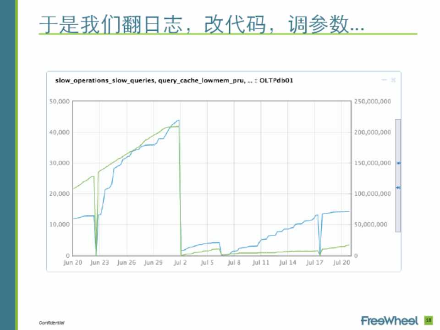Select the Jun 23 x-axis label

pyautogui.click(x=99, y=263)
